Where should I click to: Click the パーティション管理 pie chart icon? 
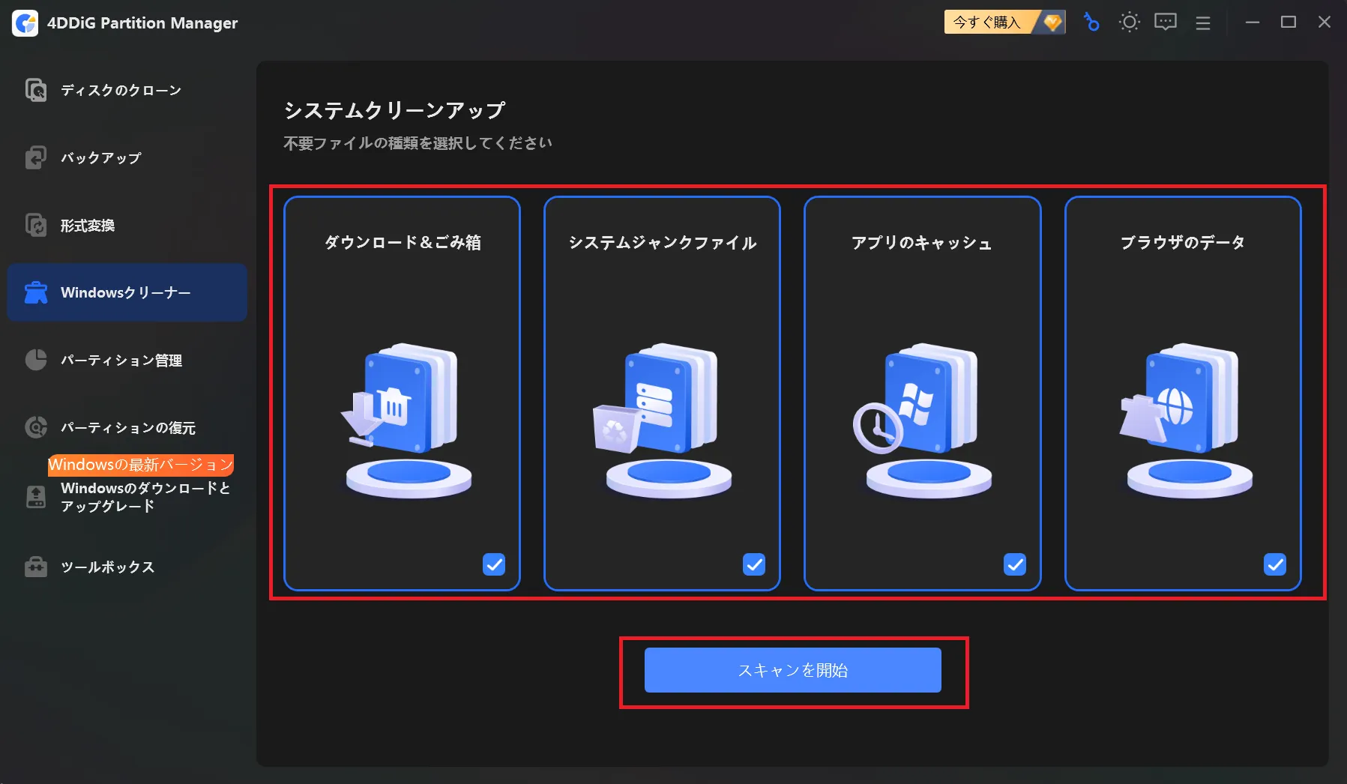tap(36, 360)
